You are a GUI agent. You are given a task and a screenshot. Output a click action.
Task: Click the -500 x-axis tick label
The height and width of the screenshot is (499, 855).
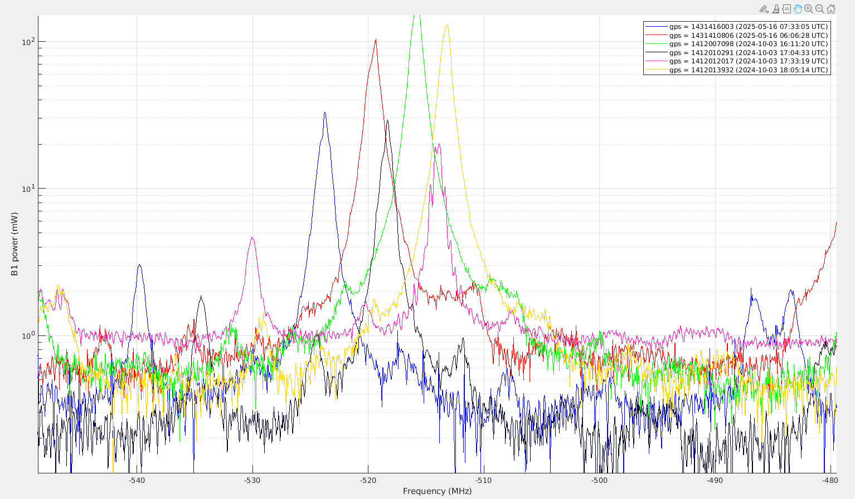pos(599,480)
